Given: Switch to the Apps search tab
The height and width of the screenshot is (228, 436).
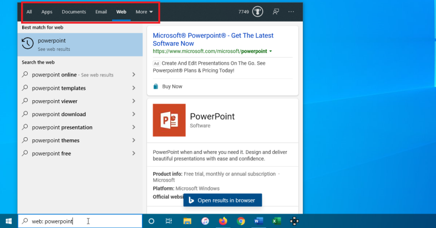Looking at the screenshot, I should pyautogui.click(x=47, y=12).
